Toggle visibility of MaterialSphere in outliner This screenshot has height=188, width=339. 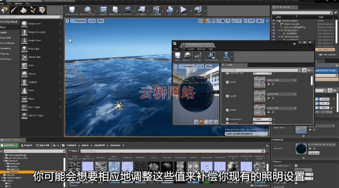(274, 37)
